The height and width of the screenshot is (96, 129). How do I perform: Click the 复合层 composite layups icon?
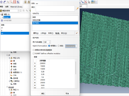coord(11,78)
